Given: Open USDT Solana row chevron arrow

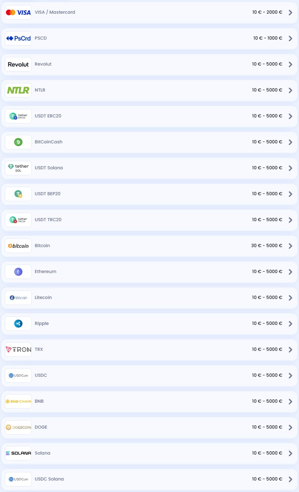Looking at the screenshot, I should coord(290,168).
